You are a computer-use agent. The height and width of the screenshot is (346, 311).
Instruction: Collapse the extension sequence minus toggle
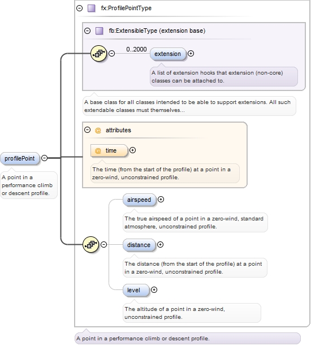(x=112, y=53)
